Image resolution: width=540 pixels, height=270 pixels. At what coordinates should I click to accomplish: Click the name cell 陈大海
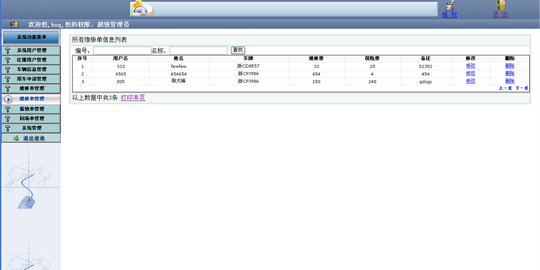pos(179,81)
